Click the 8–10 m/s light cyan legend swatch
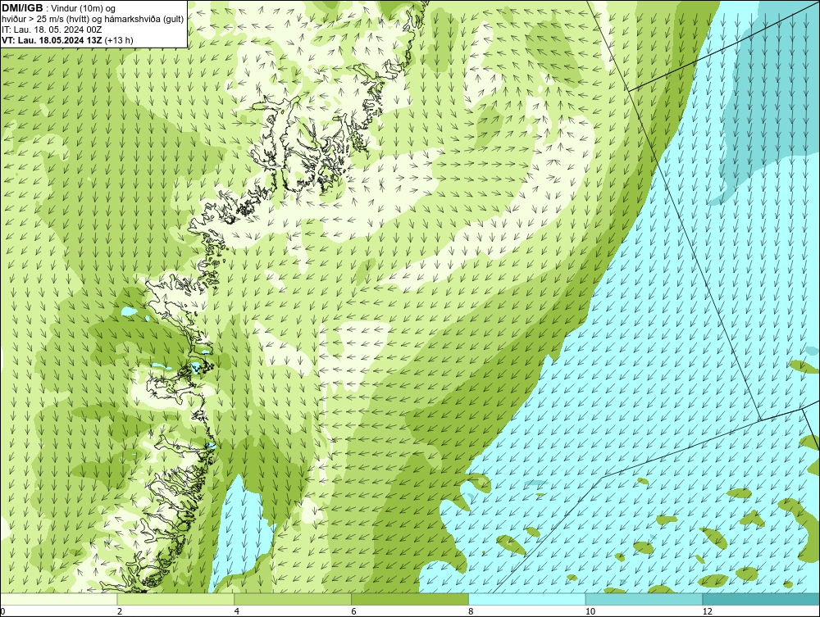This screenshot has width=820, height=617. [x=527, y=599]
